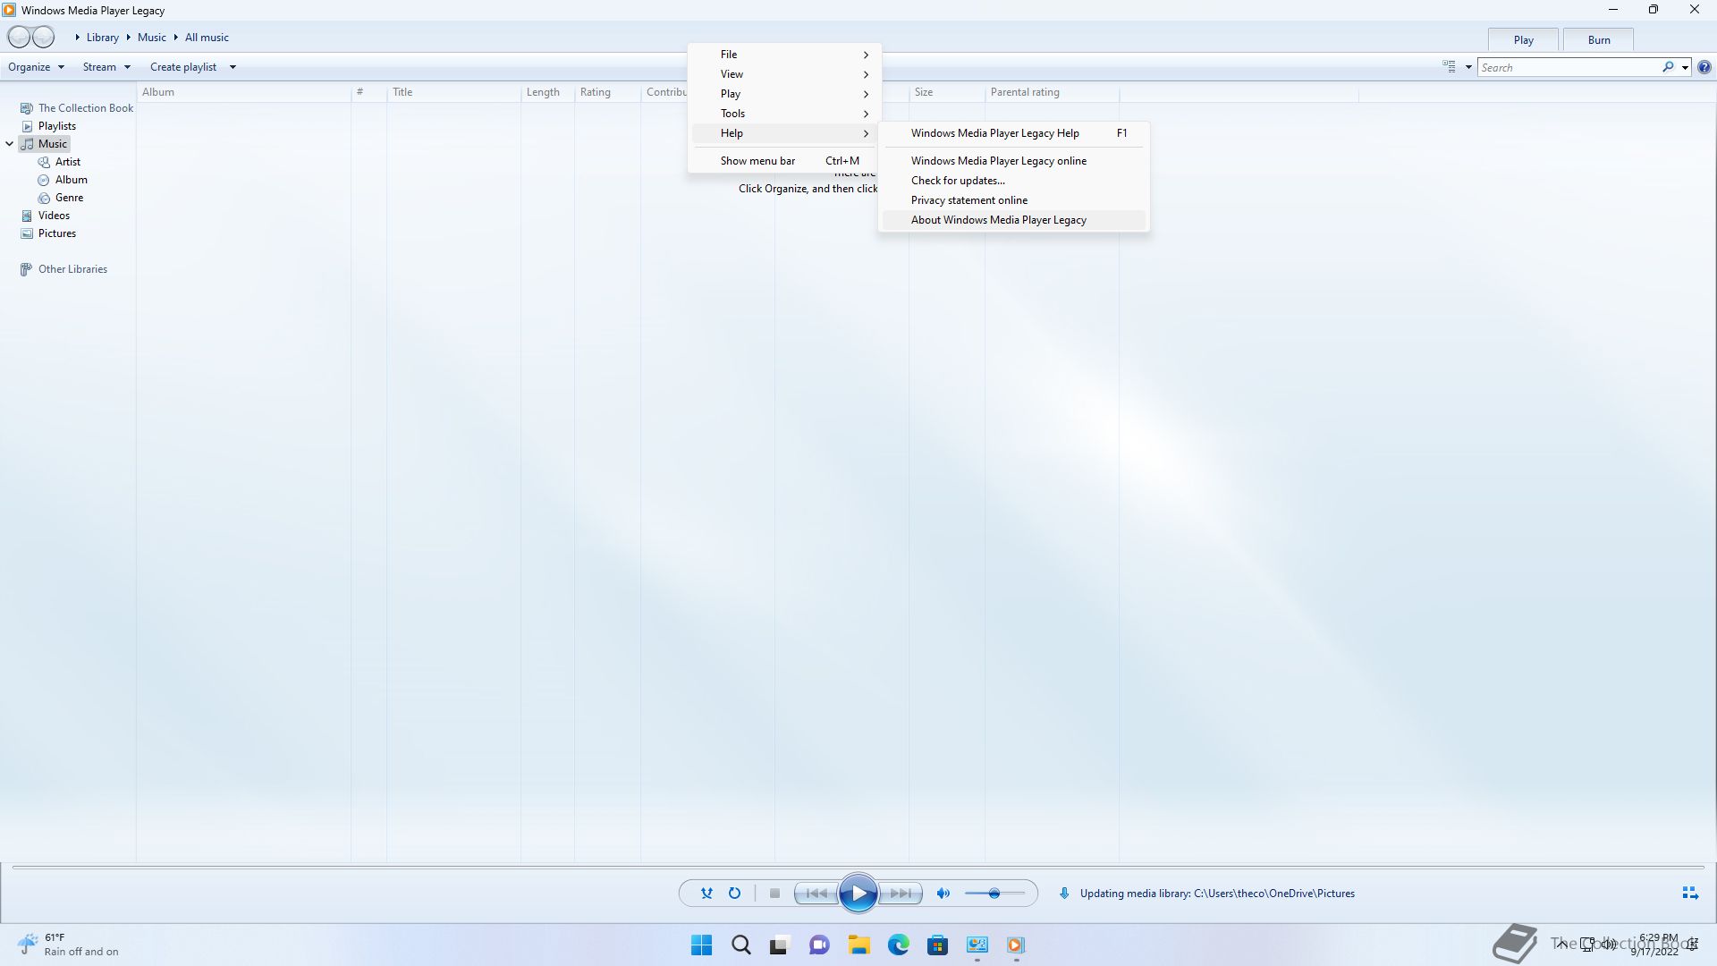Adjust the volume slider
1717x966 pixels.
[x=994, y=893]
